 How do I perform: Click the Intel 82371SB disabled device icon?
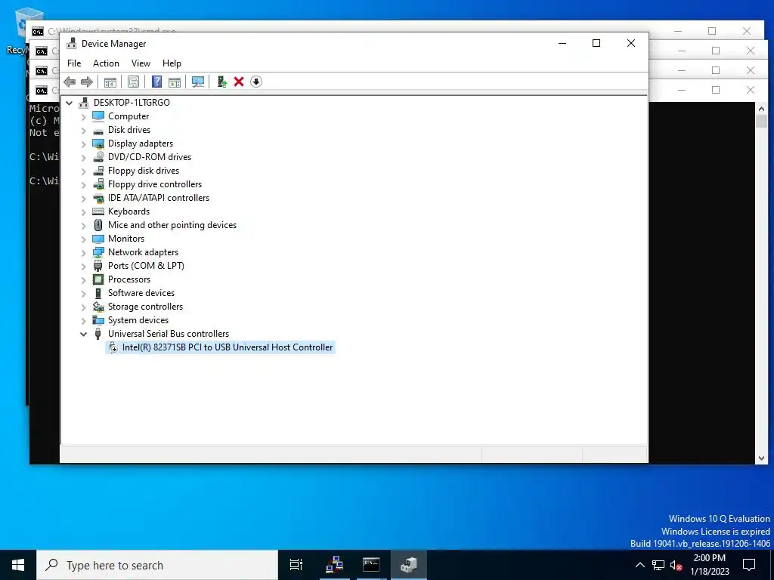(x=113, y=347)
